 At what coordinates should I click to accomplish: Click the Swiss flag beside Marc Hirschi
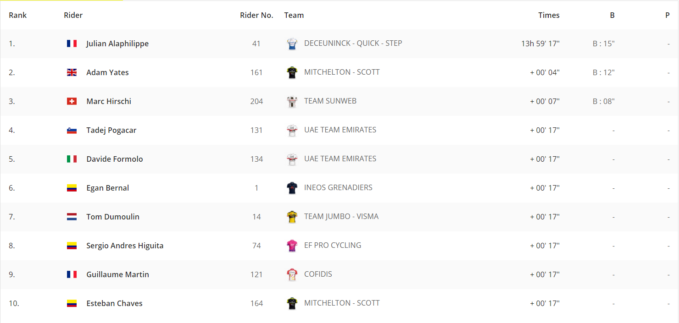72,101
